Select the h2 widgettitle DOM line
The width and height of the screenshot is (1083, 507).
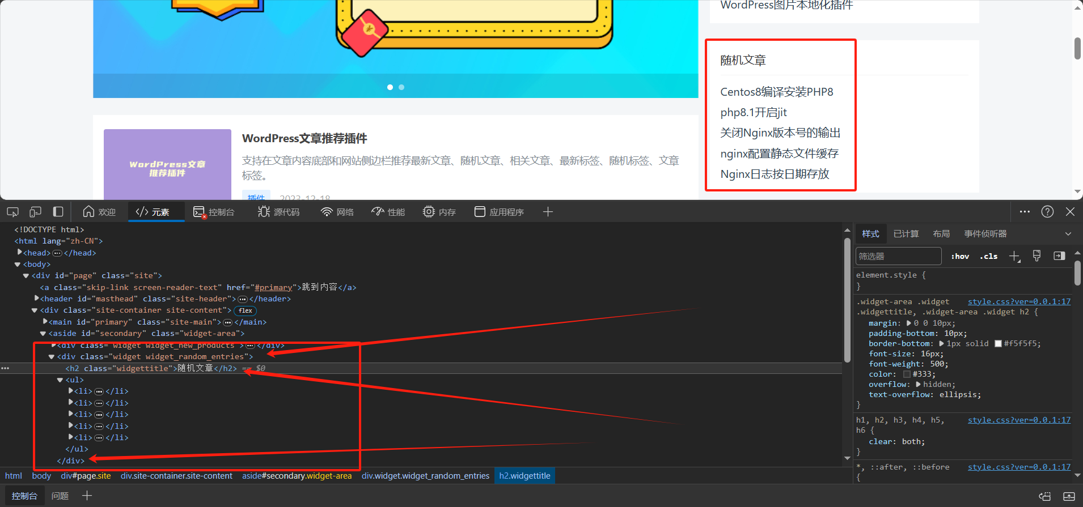pyautogui.click(x=421, y=368)
